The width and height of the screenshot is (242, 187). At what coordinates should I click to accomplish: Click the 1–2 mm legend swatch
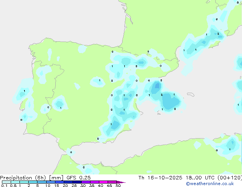[24, 182]
